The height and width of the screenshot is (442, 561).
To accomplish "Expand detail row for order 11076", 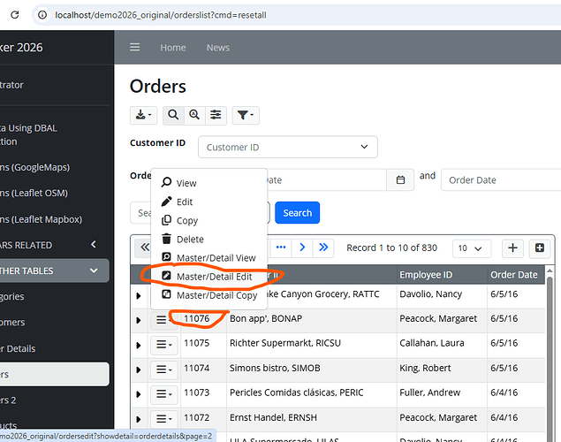I will click(x=139, y=320).
